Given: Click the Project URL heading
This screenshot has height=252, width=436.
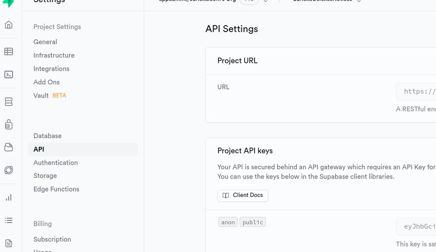Looking at the screenshot, I should coord(238,60).
